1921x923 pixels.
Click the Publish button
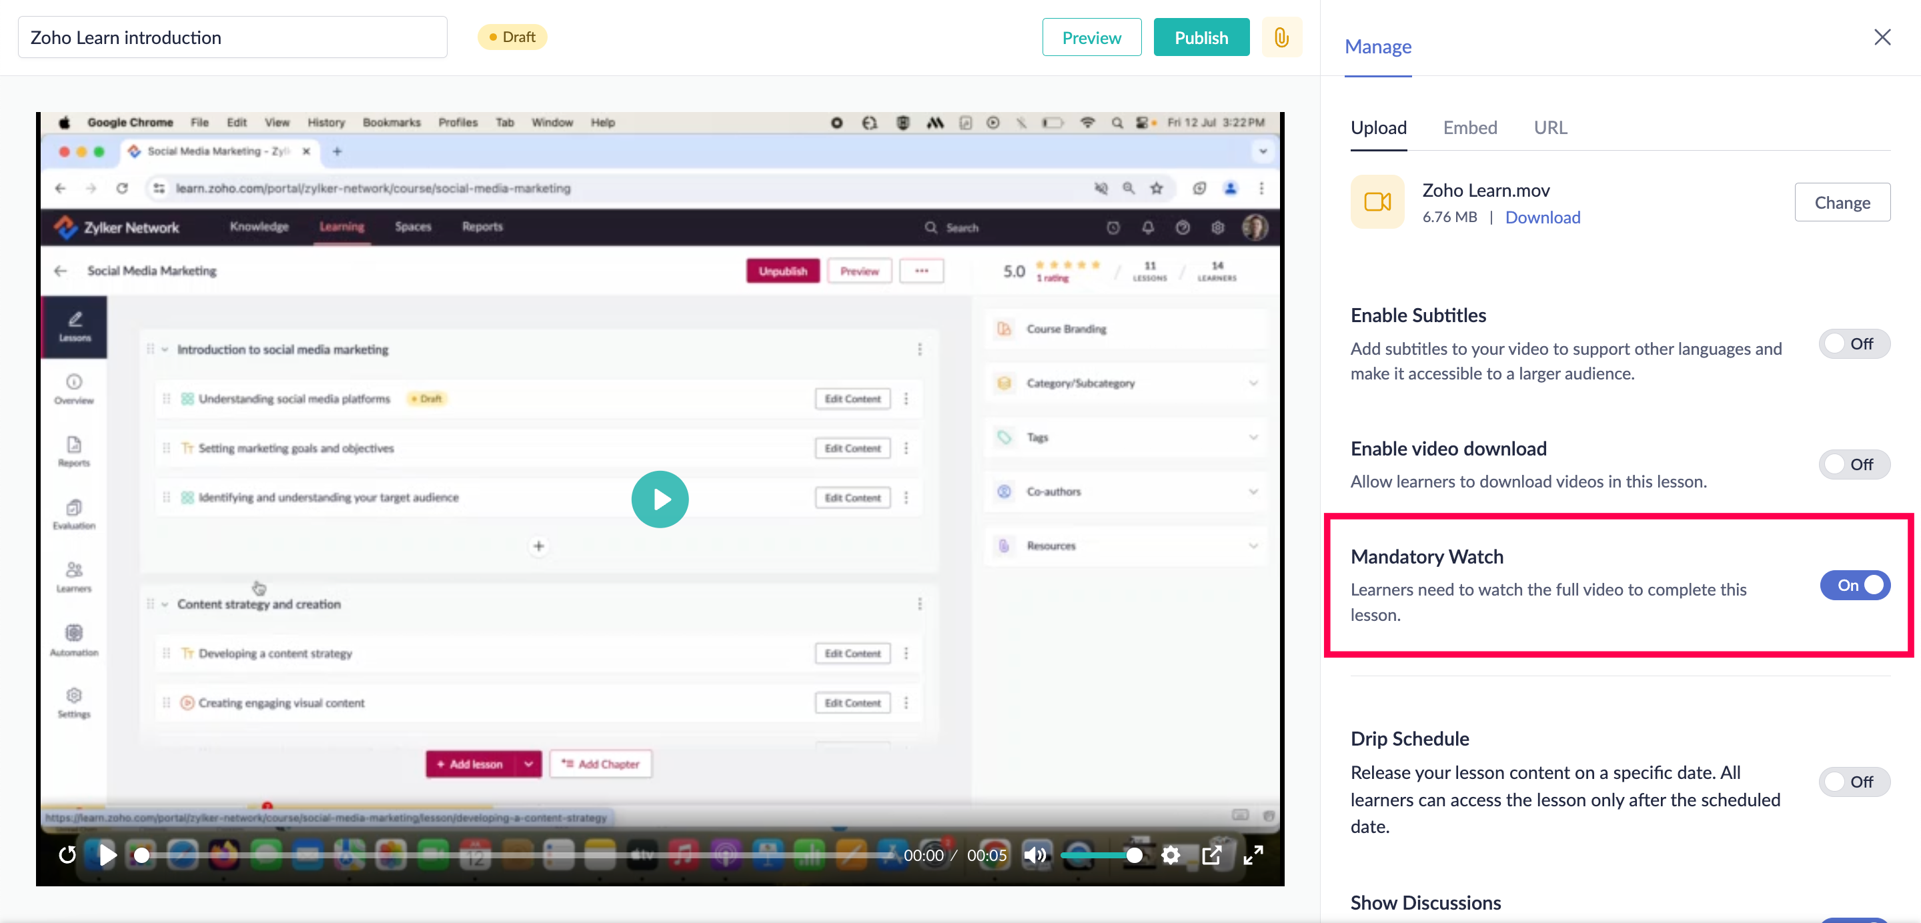pos(1201,37)
